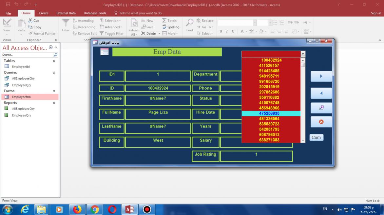The image size is (384, 215).
Task: Open the Delete dropdown arrow
Action: click(x=159, y=33)
